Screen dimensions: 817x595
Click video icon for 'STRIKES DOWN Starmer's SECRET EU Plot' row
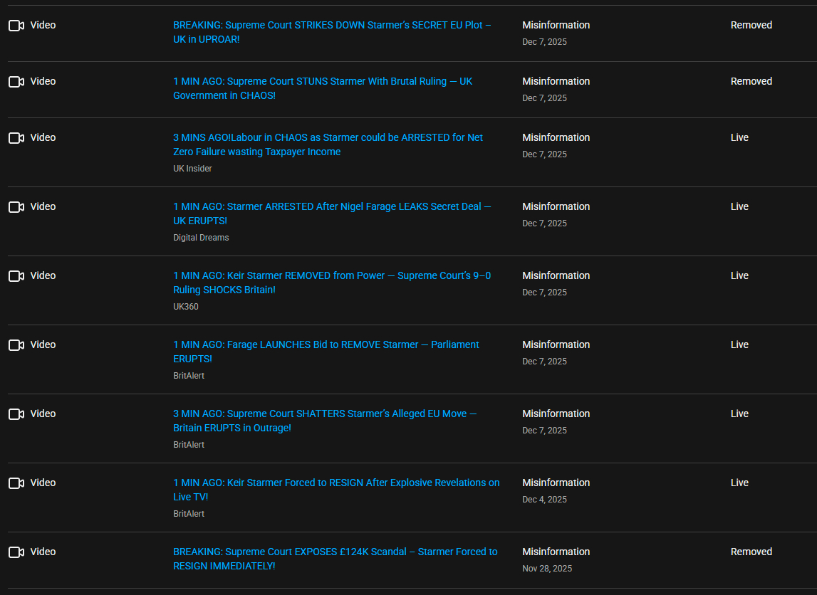[16, 26]
